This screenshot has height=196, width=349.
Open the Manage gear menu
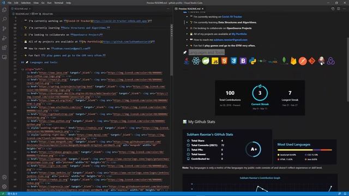(4, 186)
